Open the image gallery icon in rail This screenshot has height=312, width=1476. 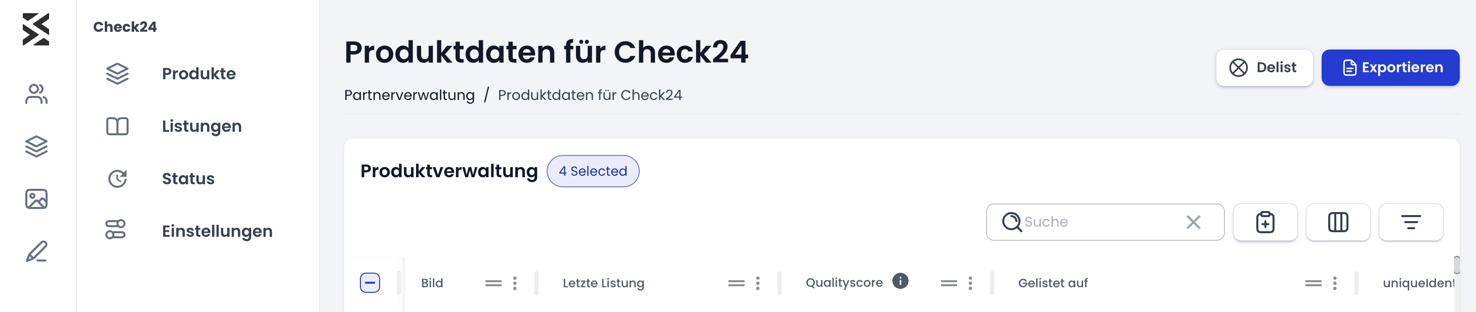tap(36, 199)
